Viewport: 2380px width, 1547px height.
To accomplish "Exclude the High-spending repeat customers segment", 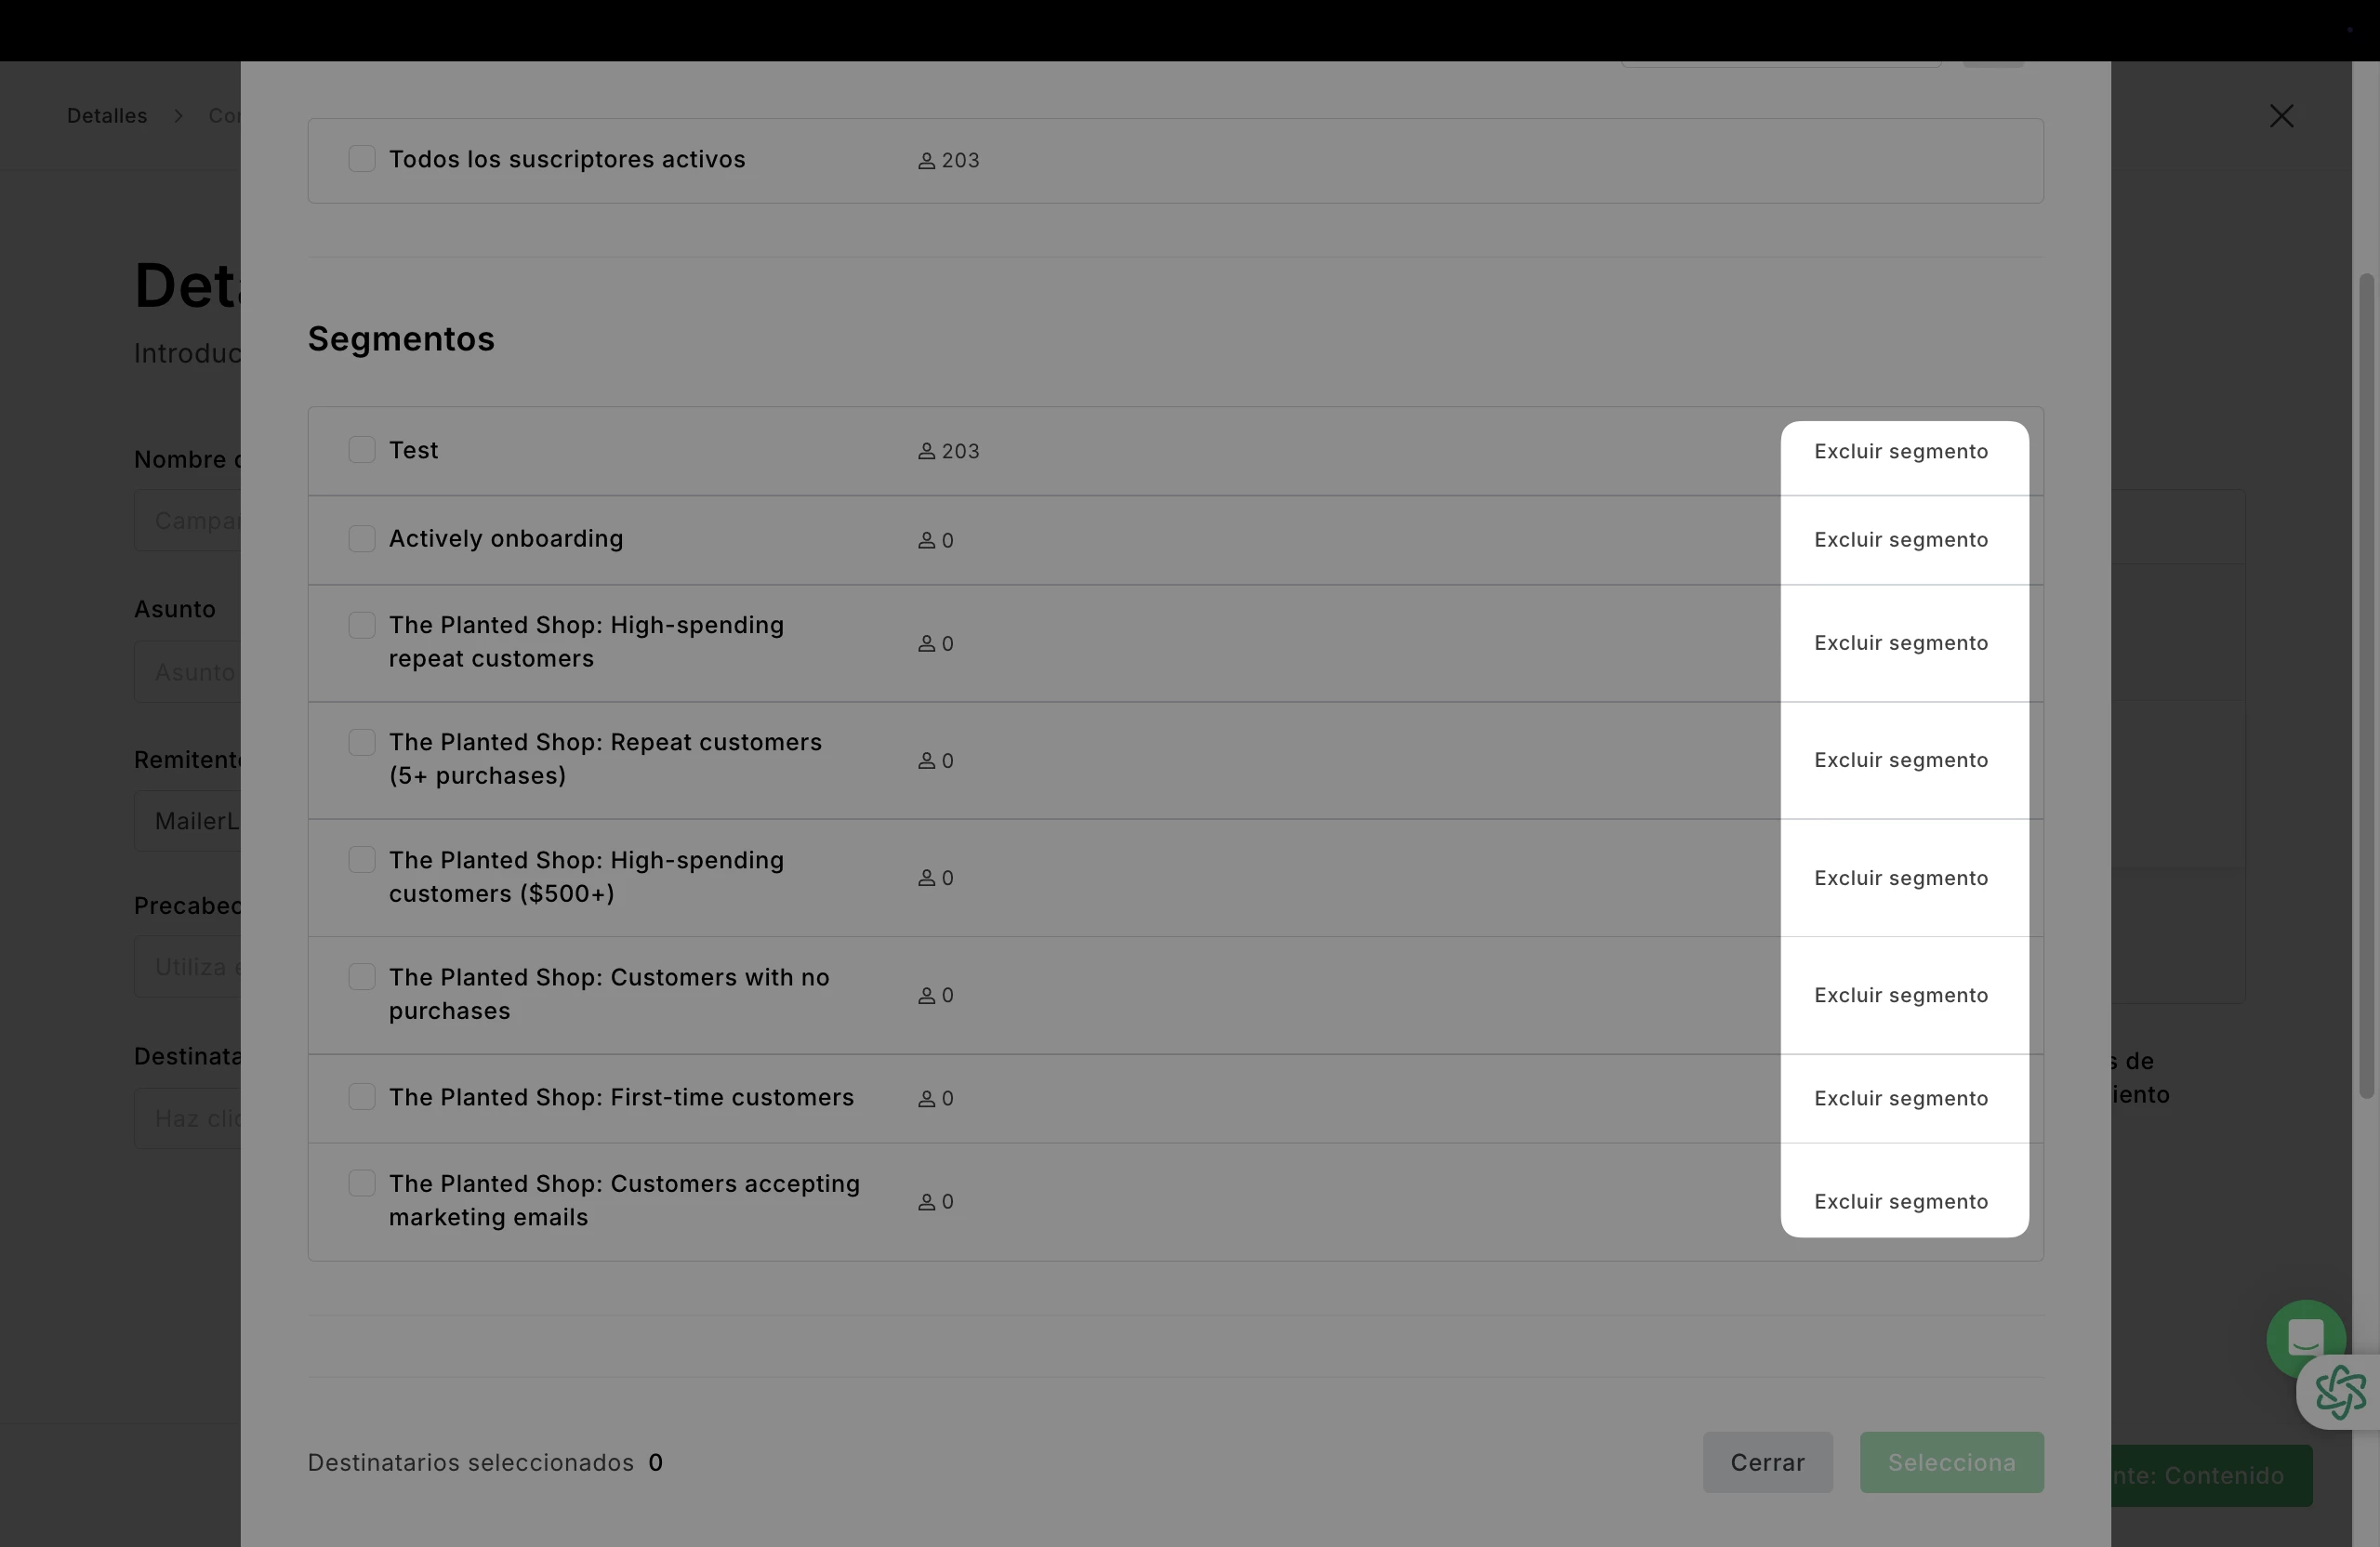I will coord(1900,643).
